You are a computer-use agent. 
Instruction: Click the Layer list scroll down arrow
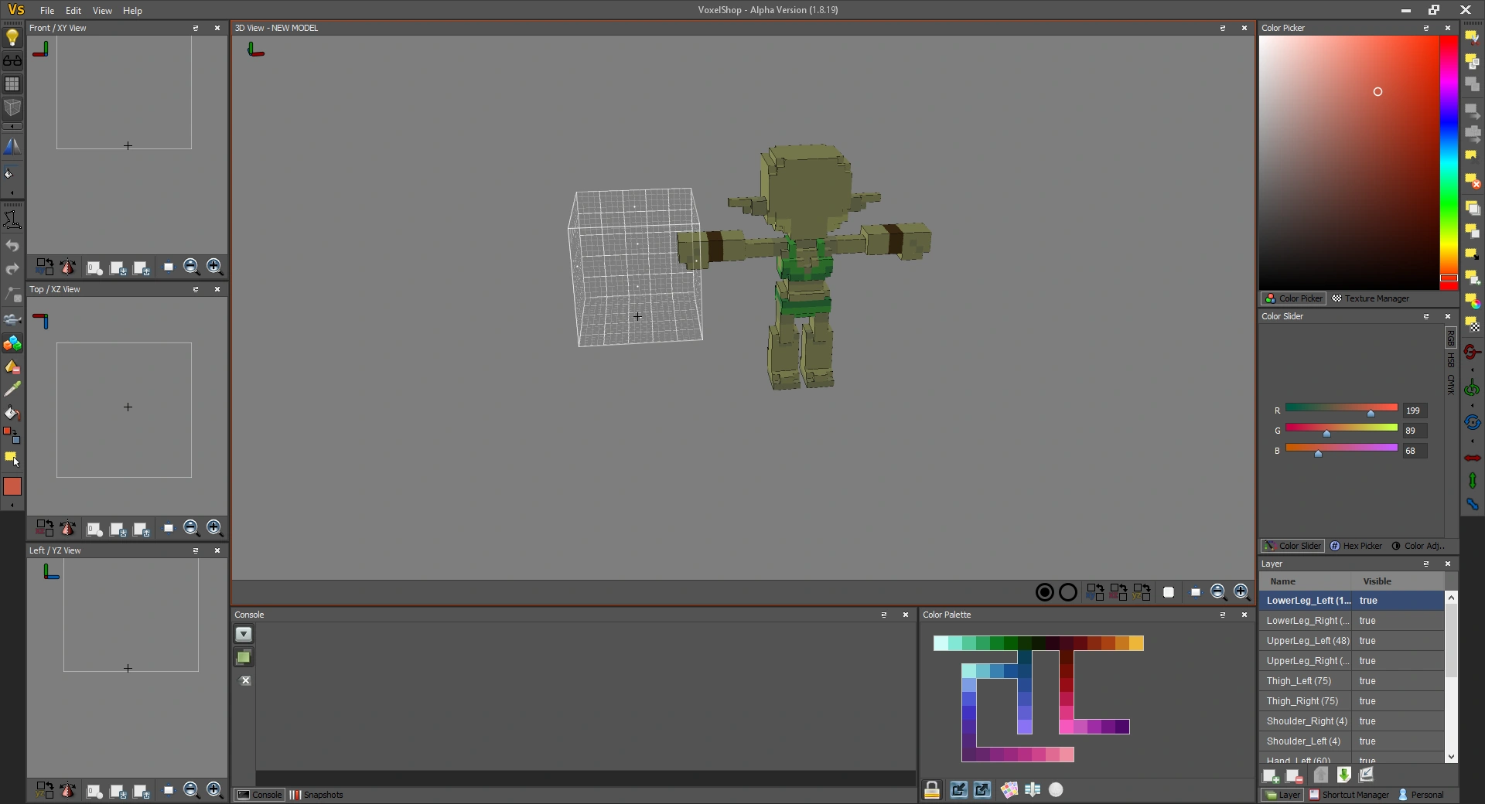(1451, 757)
